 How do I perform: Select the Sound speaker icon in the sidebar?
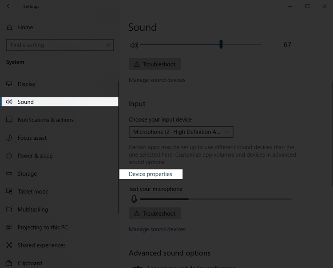point(9,102)
